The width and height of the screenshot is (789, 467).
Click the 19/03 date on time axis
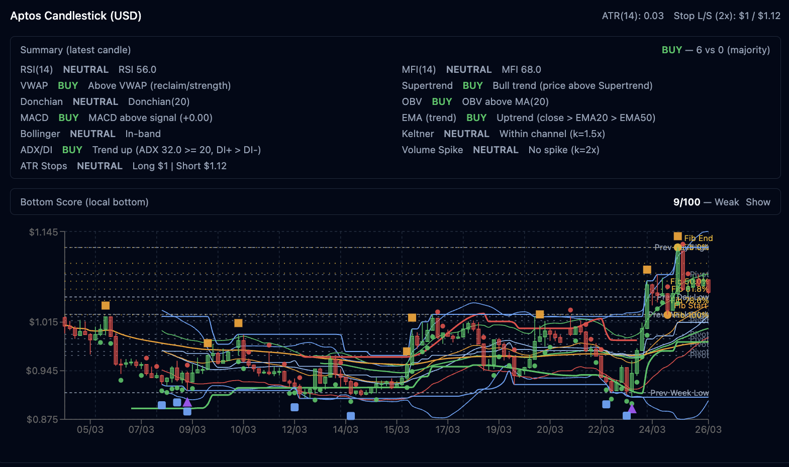click(499, 430)
